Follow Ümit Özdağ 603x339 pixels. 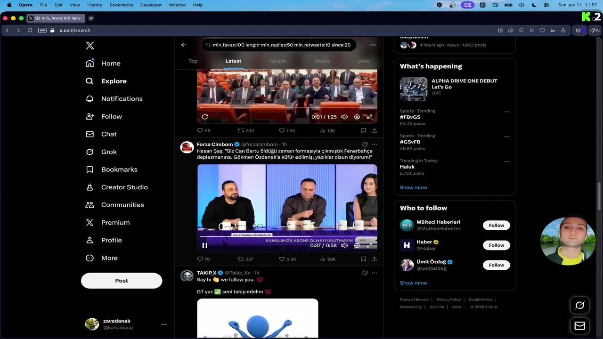click(x=496, y=265)
